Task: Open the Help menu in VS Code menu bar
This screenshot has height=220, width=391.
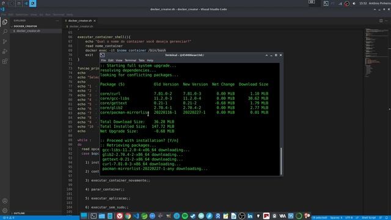Action: tap(70, 15)
